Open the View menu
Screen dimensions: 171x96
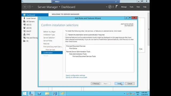[x=138, y=7]
